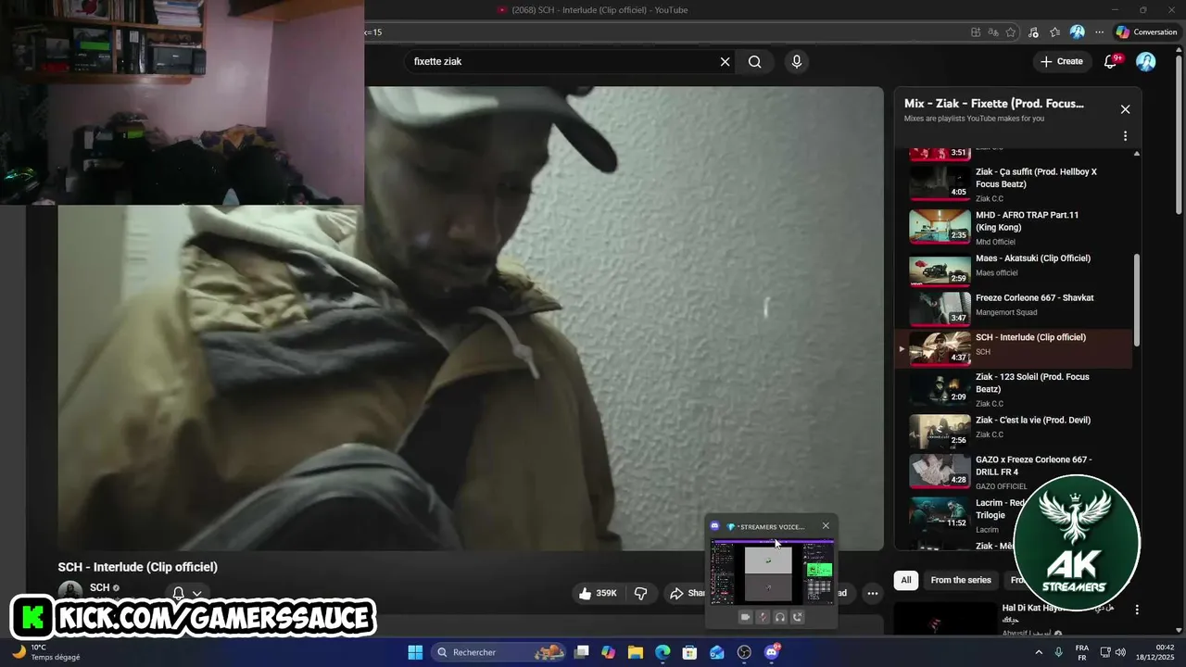The width and height of the screenshot is (1186, 667).
Task: Click the MHD Afro Trap thumbnail
Action: (940, 227)
